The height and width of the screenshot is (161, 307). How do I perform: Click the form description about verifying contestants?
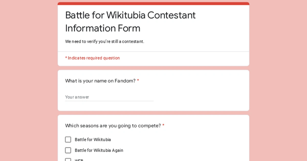tap(104, 41)
